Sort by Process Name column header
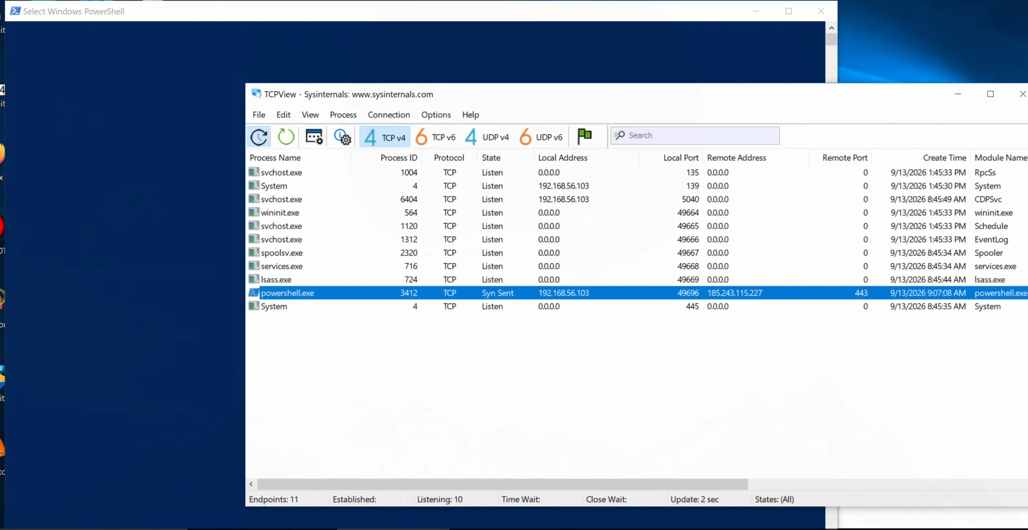This screenshot has width=1028, height=530. pos(299,157)
